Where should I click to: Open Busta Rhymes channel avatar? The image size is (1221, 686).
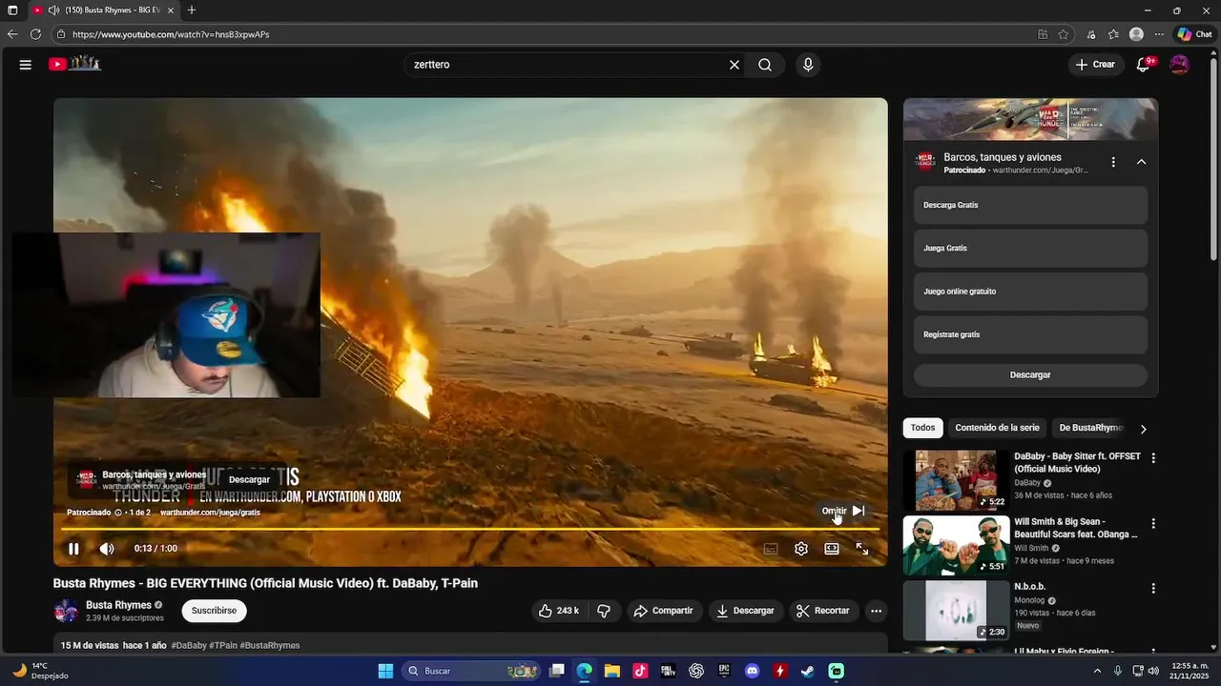coord(66,611)
